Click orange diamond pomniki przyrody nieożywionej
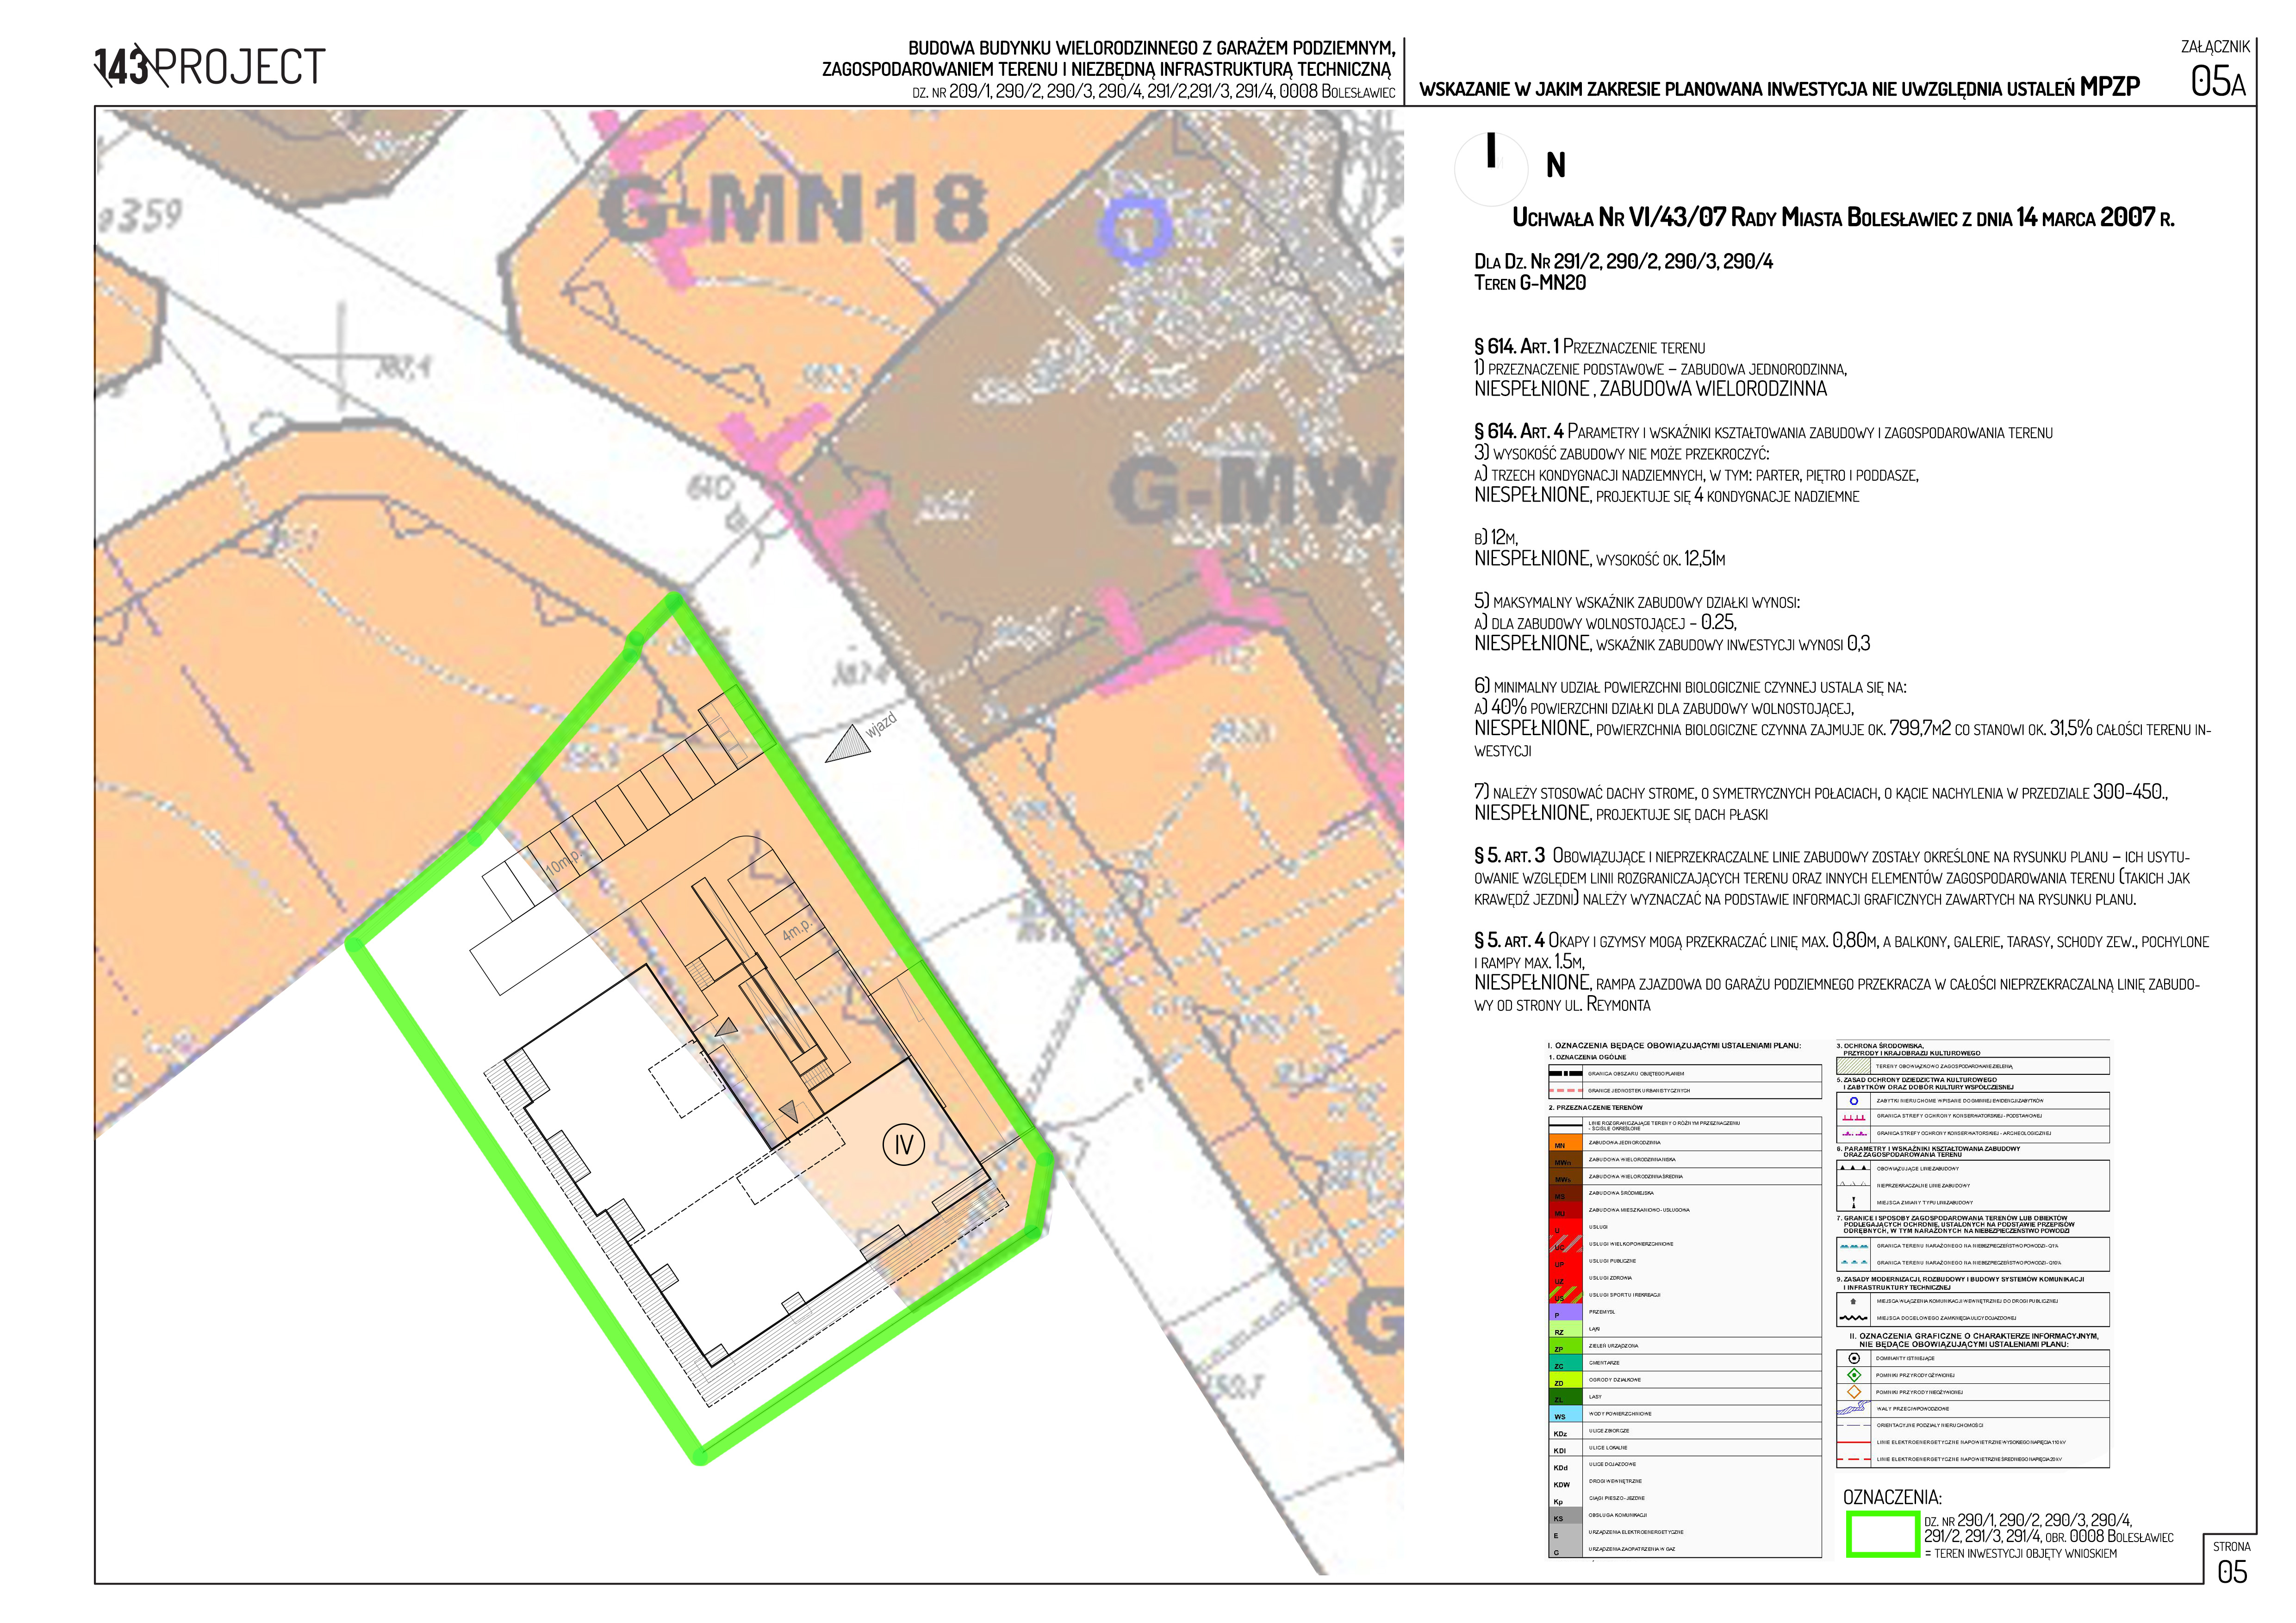 (1854, 1392)
